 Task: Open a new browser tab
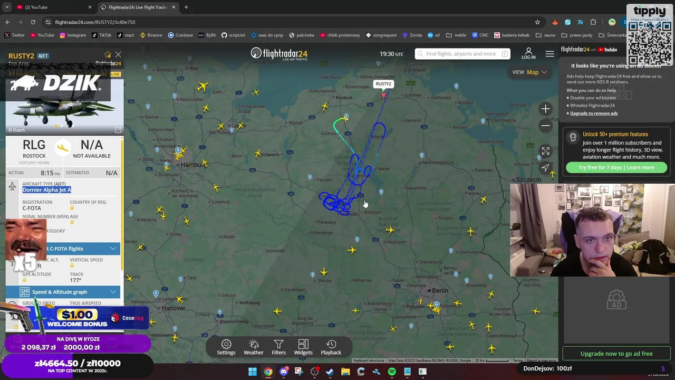pyautogui.click(x=186, y=7)
